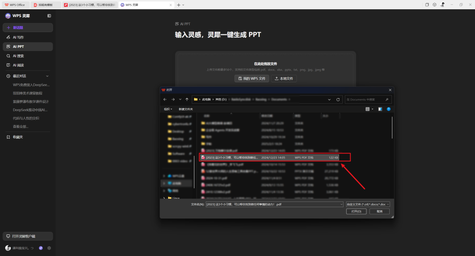Expand the address bar history dropdown
This screenshot has height=256, width=475.
click(329, 99)
